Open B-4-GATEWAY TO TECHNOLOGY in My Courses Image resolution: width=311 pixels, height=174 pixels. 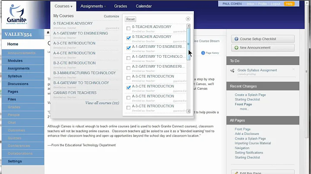tap(81, 83)
